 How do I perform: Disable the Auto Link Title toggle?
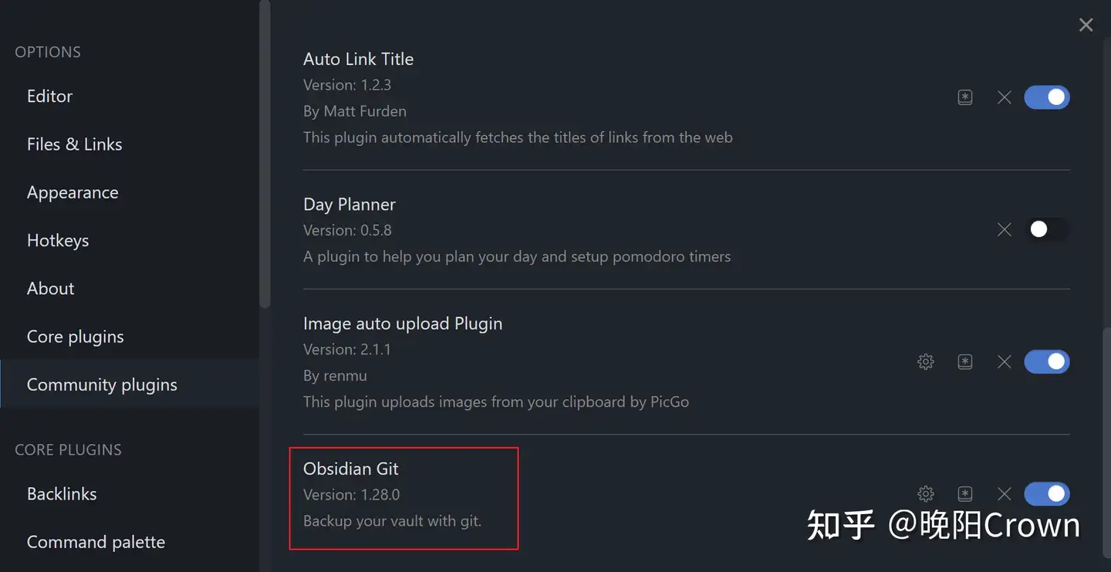[1047, 97]
